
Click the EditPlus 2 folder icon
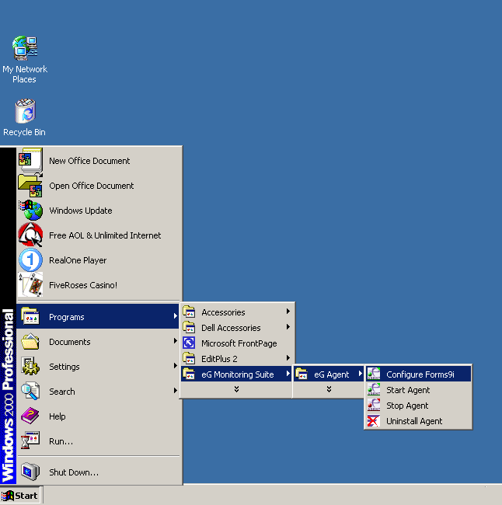click(x=189, y=358)
